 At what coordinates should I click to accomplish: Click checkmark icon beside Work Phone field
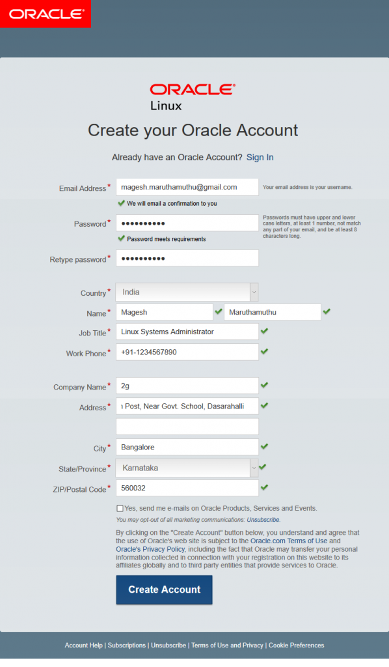click(x=264, y=353)
